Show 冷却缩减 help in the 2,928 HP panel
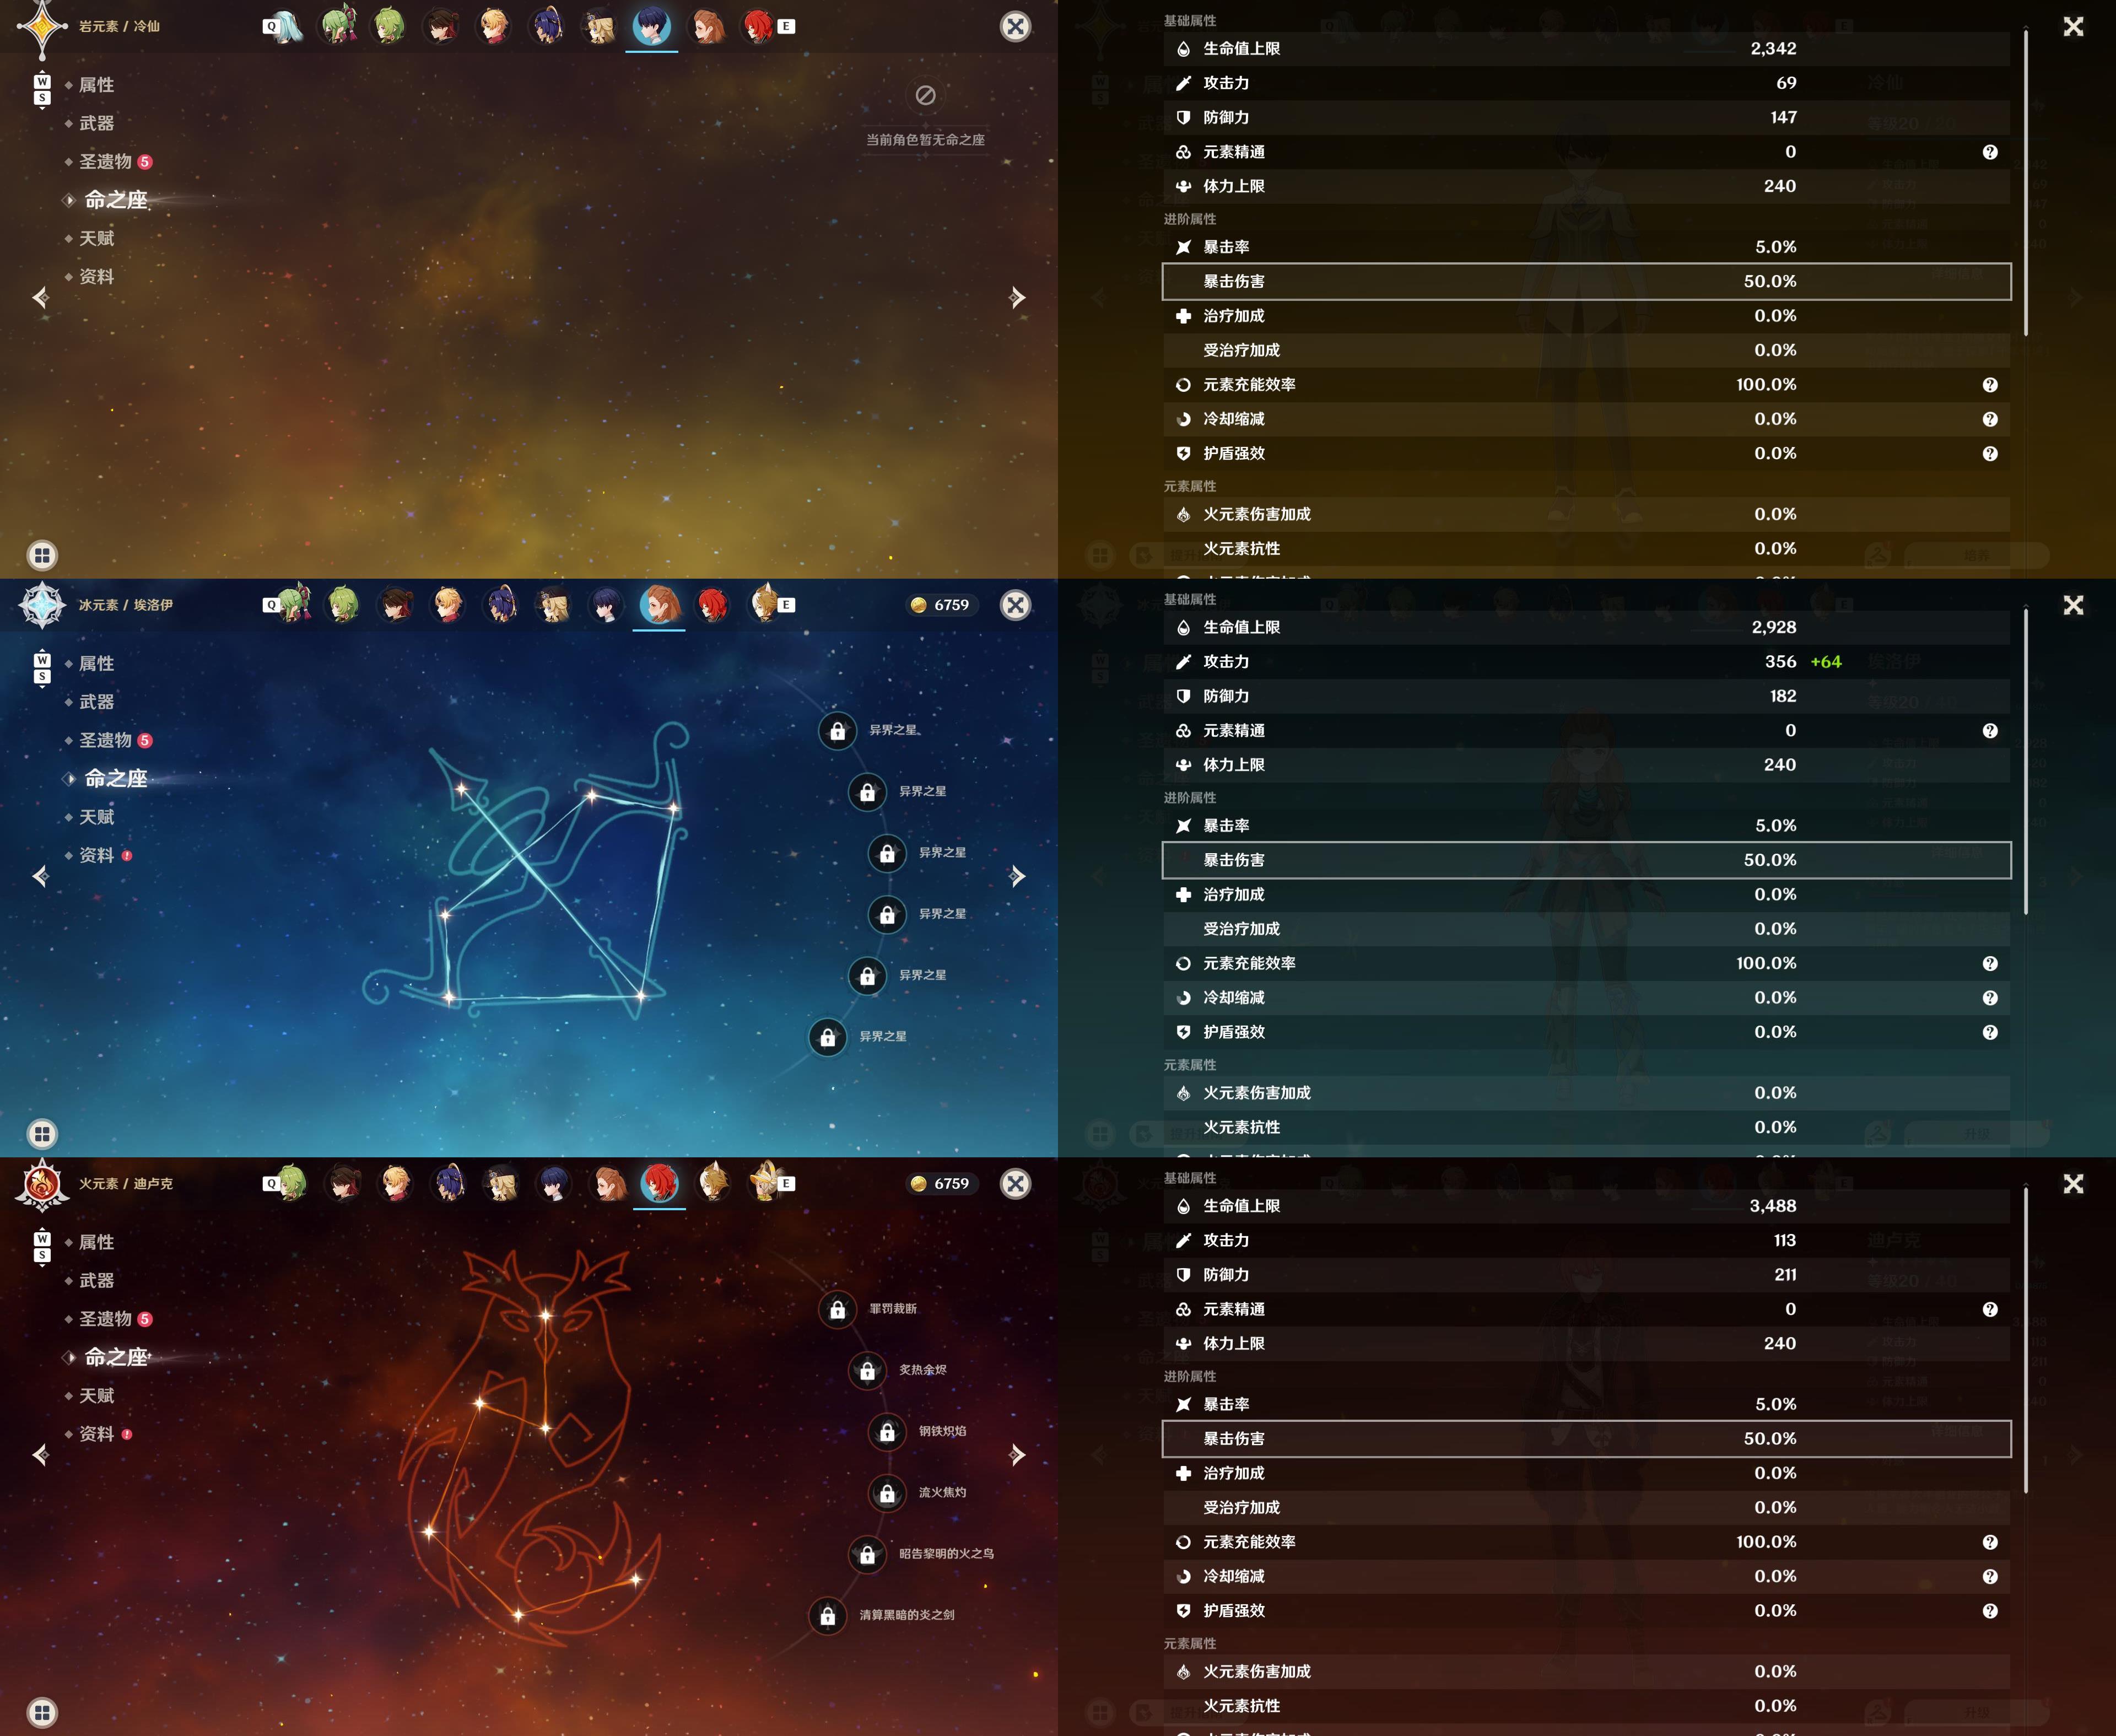Image resolution: width=2116 pixels, height=1736 pixels. 1990,998
